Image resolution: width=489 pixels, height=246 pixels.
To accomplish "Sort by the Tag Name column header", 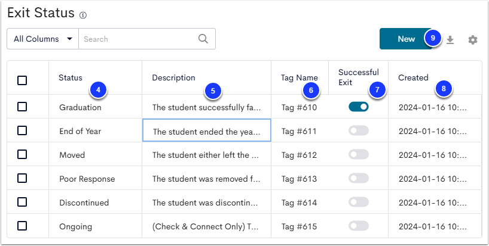I will coord(299,77).
